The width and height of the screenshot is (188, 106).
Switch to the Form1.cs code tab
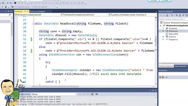pyautogui.click(x=19, y=11)
